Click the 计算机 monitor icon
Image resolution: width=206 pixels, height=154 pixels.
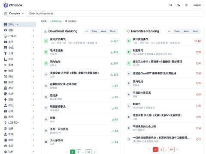(6, 36)
